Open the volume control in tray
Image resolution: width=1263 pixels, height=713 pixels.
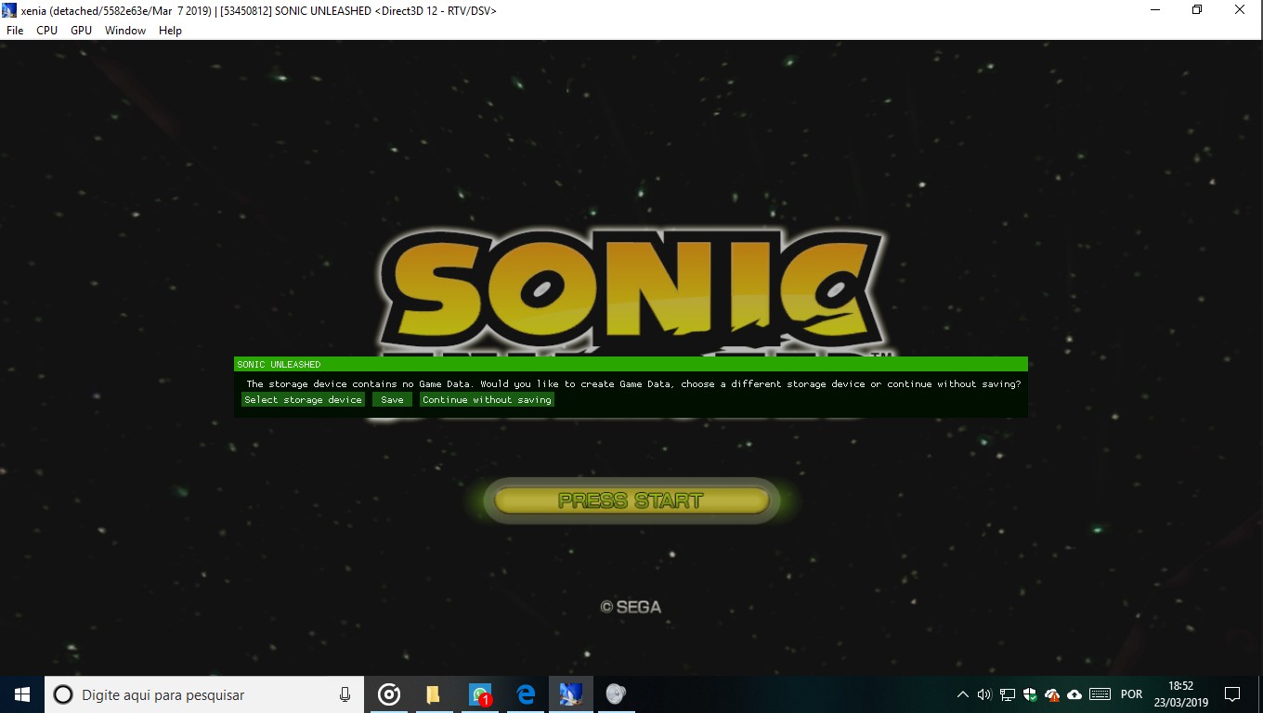pos(984,694)
